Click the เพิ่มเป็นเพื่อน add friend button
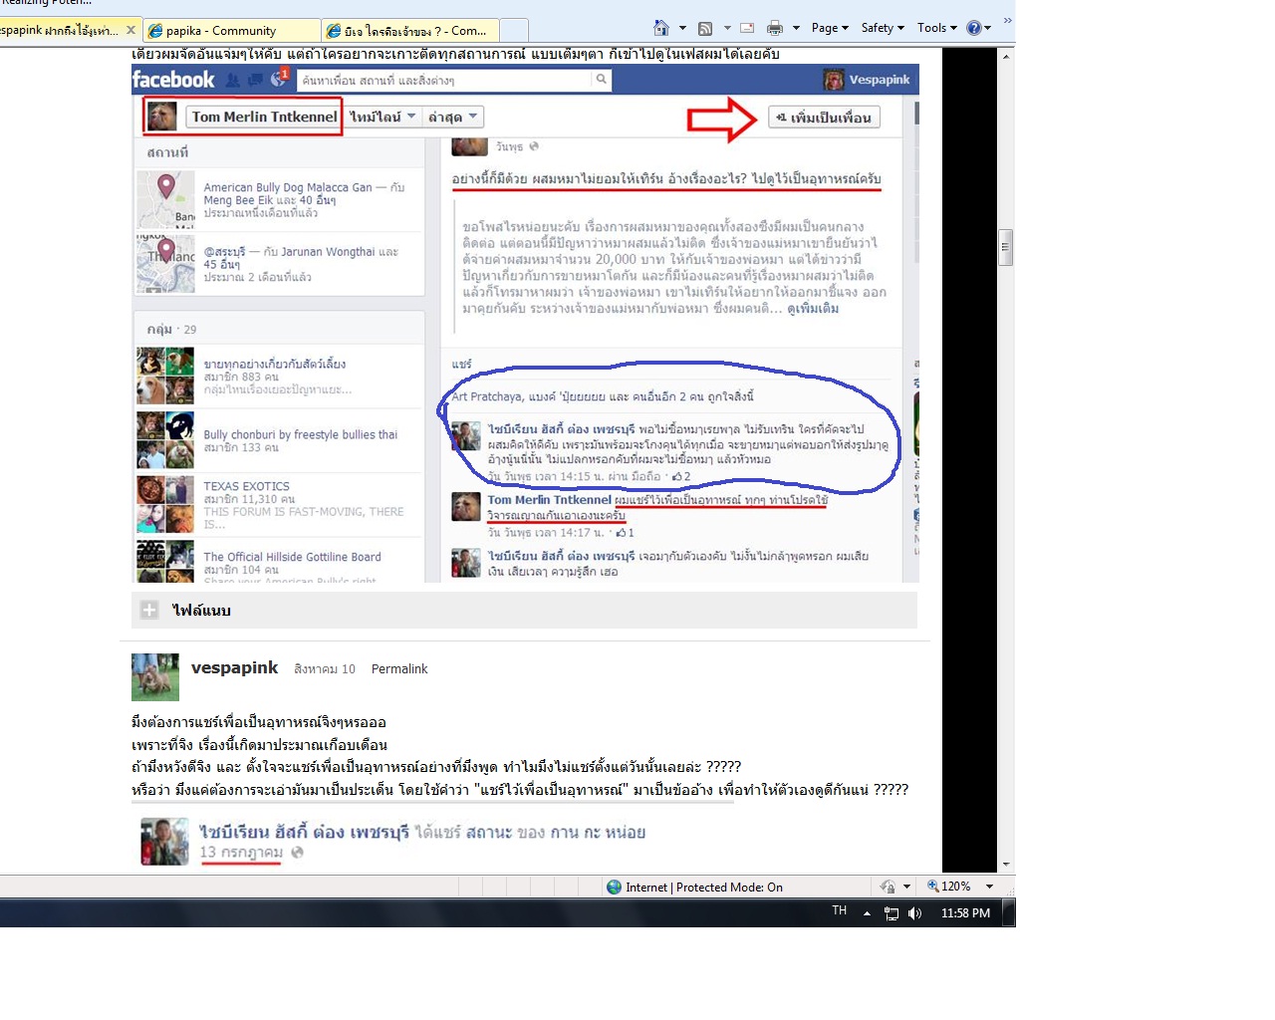The width and height of the screenshot is (1275, 1020). (x=824, y=118)
